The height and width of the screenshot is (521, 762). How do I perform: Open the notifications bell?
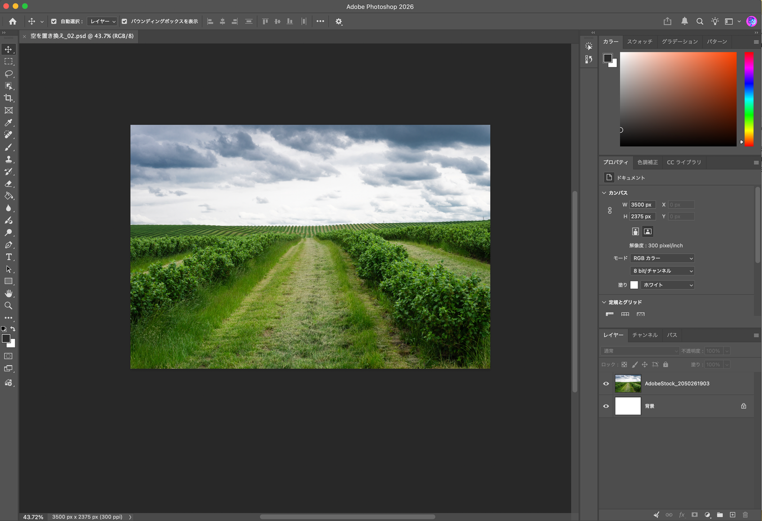coord(684,21)
